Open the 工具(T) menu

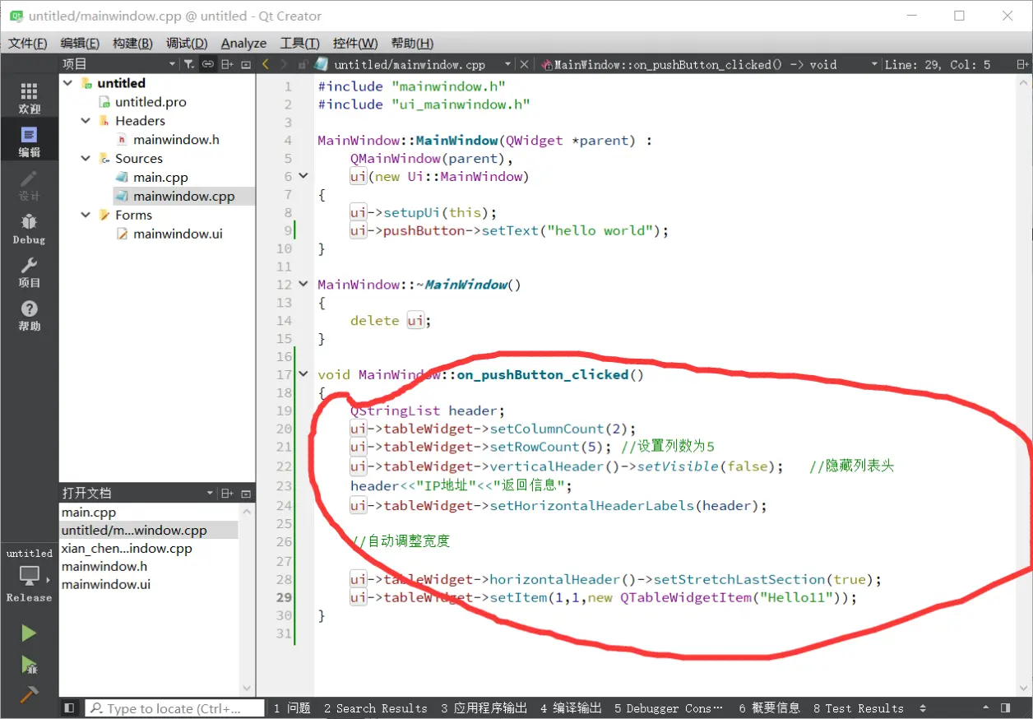pyautogui.click(x=299, y=44)
